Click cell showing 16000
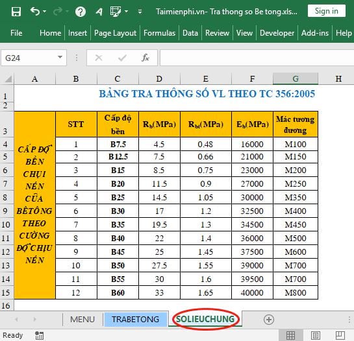The image size is (354, 341). point(252,144)
